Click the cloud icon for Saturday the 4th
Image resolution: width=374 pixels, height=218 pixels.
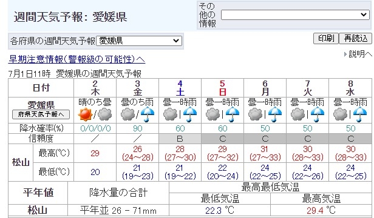coord(170,114)
